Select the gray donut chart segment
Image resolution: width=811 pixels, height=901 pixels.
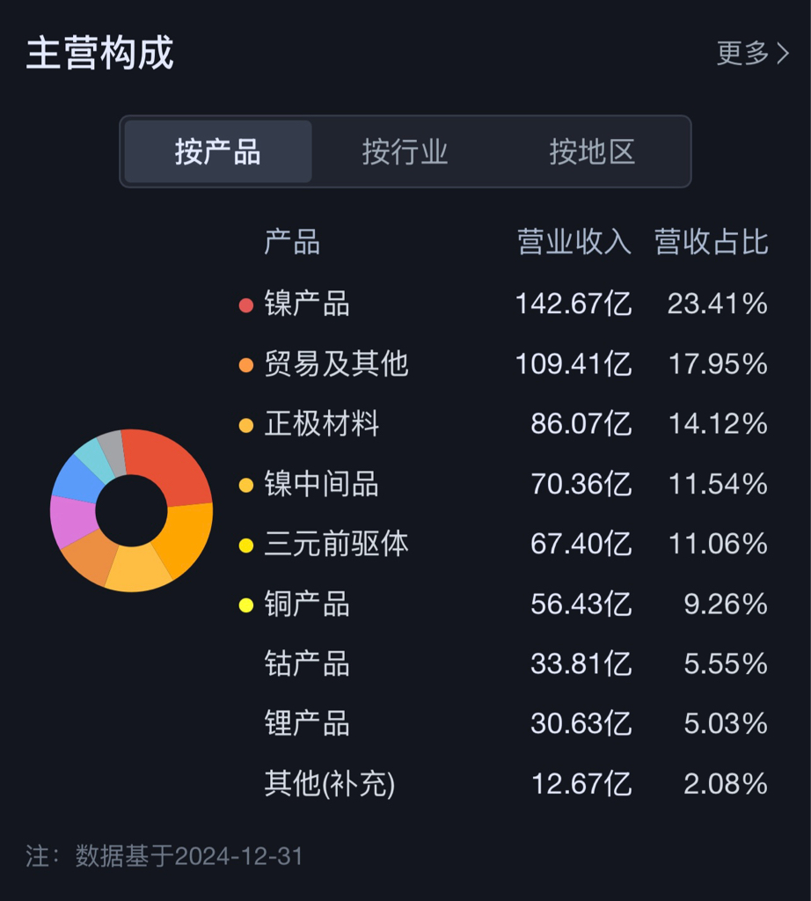113,453
